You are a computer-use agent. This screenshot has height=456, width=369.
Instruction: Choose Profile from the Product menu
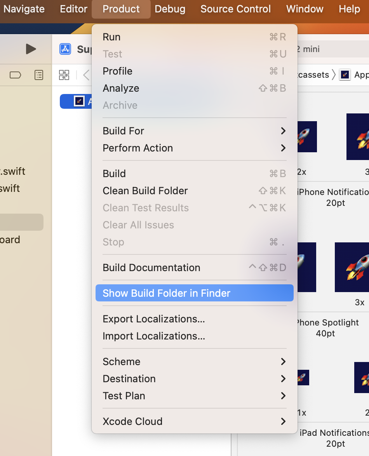coord(194,71)
